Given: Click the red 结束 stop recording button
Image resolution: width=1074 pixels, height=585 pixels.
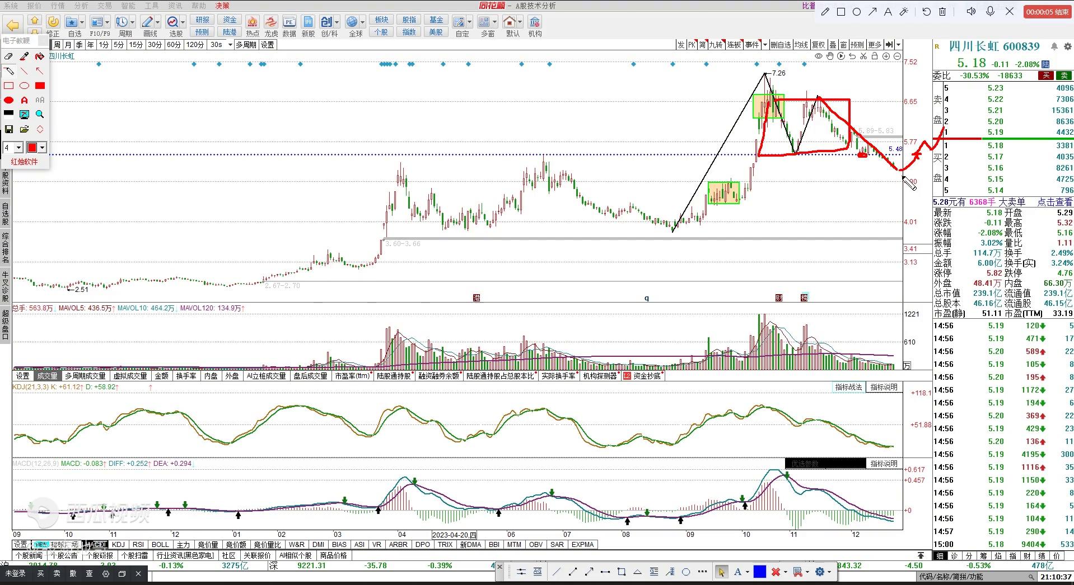Looking at the screenshot, I should point(1047,12).
